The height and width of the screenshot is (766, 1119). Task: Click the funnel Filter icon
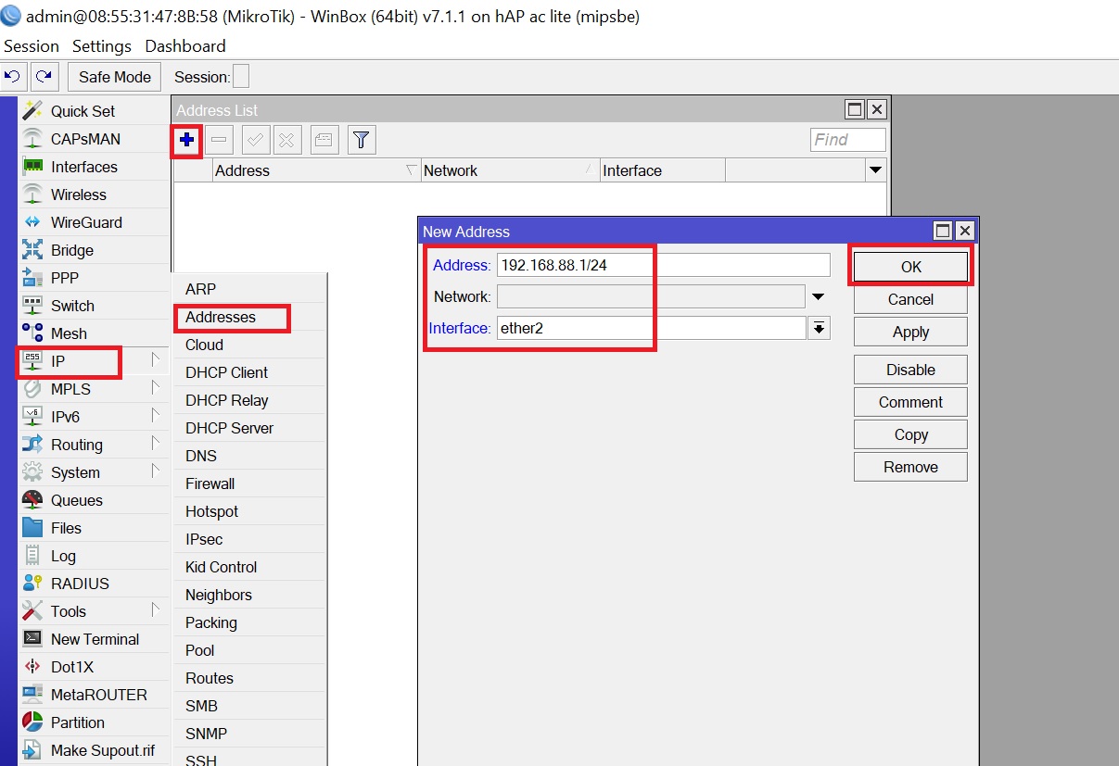[361, 140]
